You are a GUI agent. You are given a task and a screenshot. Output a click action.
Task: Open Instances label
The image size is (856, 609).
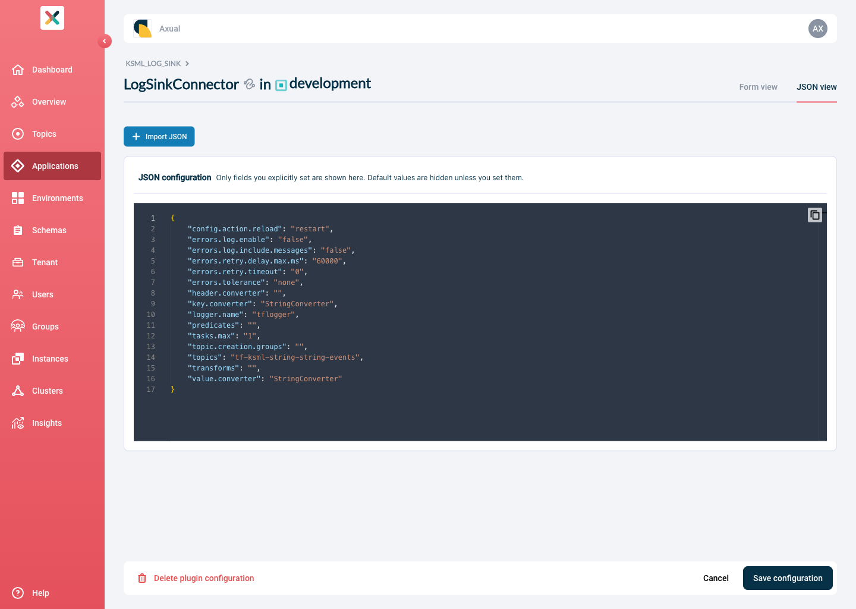(50, 359)
